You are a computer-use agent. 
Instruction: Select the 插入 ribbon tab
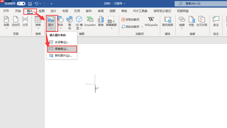coord(30,11)
